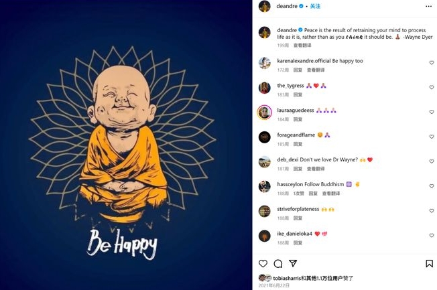The image size is (437, 290).
Task: Like ike_danieloka4's comment heart
Action: [432, 236]
